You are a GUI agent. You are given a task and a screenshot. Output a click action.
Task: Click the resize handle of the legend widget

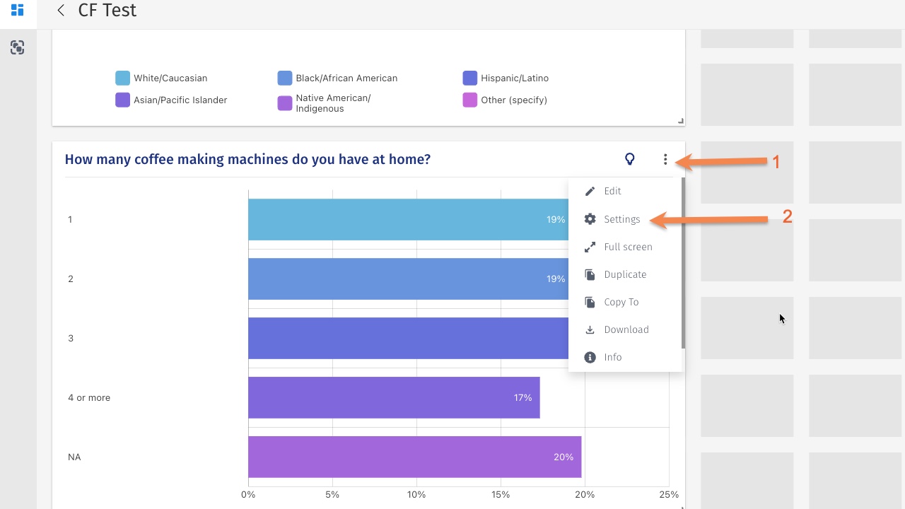680,120
